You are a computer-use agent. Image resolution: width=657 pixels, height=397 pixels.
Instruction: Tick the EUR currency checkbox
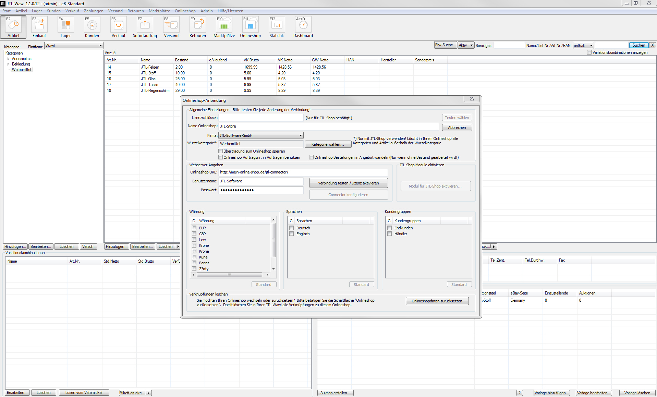194,228
